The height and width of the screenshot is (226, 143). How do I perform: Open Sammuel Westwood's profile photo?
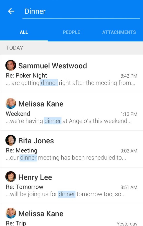[11, 65]
